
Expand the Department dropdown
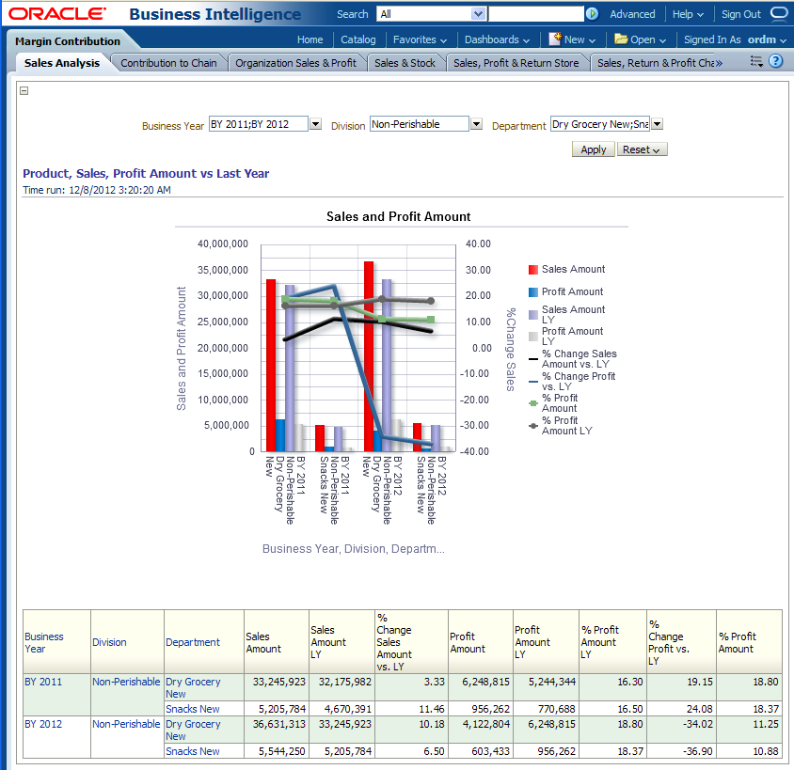click(x=657, y=124)
